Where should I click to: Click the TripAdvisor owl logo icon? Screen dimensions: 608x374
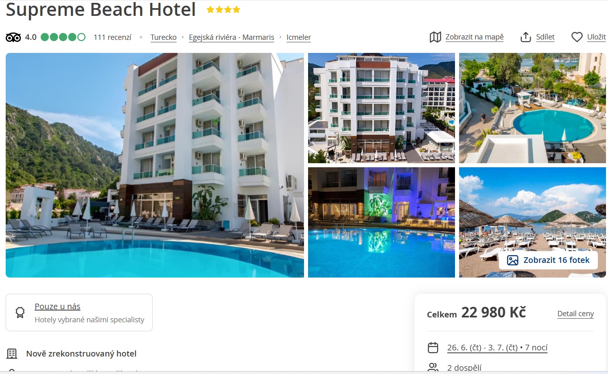tap(13, 37)
